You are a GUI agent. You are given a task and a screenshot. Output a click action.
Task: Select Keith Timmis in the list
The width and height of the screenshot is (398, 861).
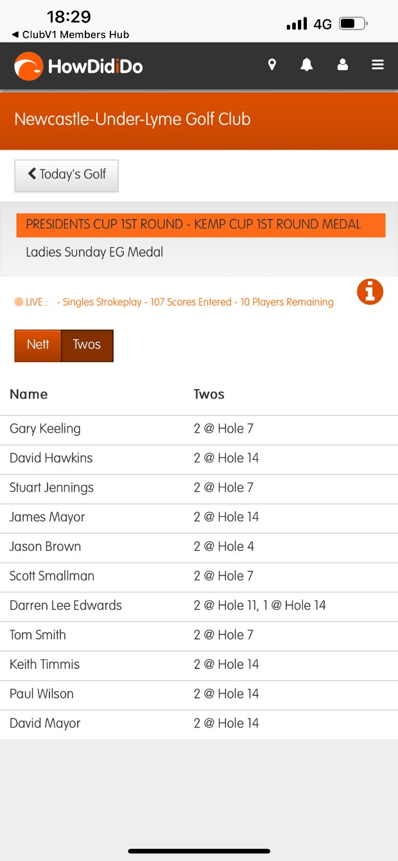point(45,665)
